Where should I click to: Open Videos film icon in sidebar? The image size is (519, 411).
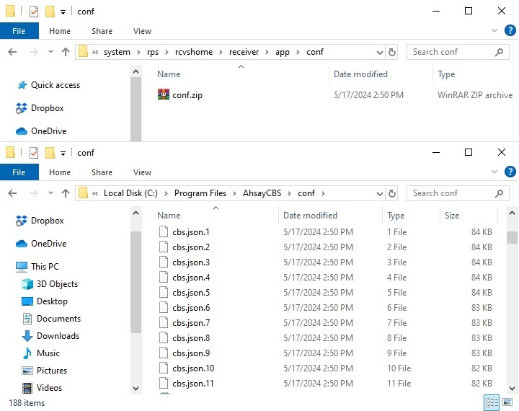[x=27, y=388]
